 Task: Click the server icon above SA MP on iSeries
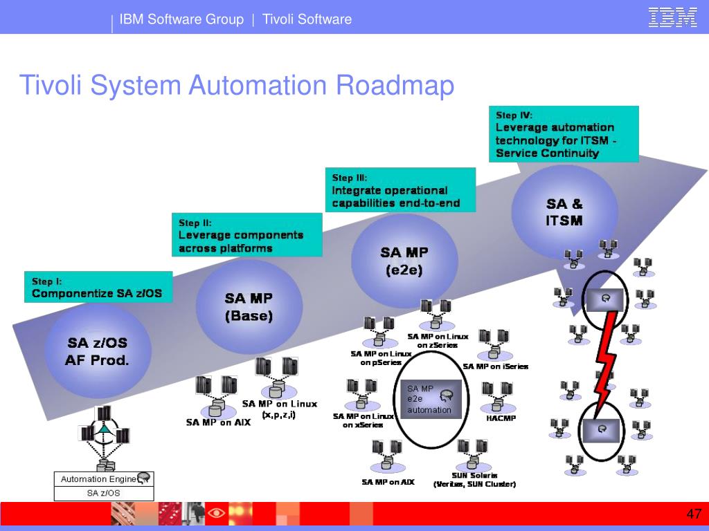[494, 346]
